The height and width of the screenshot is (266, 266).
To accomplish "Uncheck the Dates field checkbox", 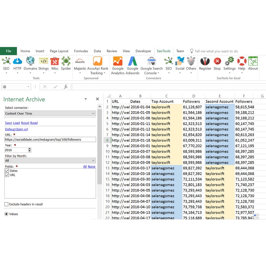I will tap(6, 171).
